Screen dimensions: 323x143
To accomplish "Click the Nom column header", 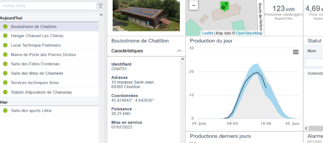I will click(x=312, y=51).
